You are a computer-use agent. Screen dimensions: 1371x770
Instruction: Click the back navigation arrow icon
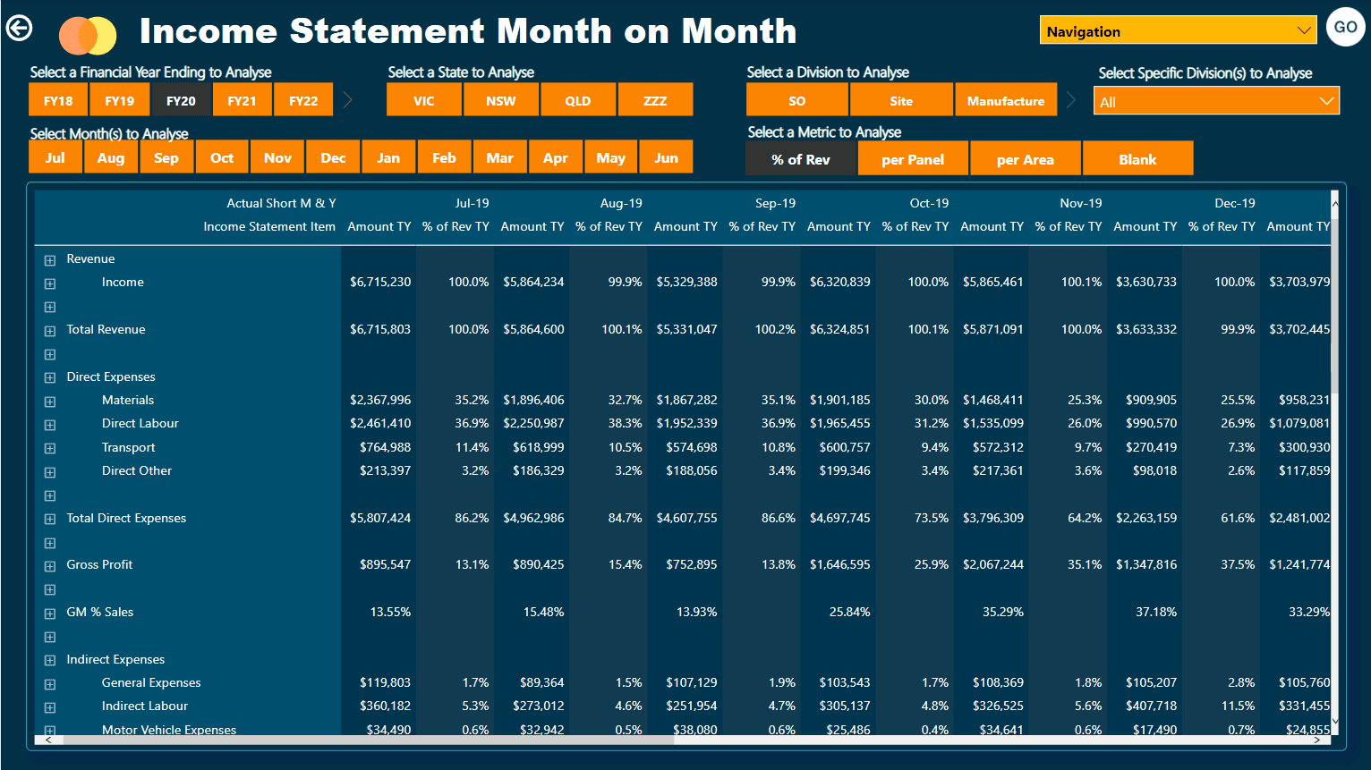click(18, 28)
